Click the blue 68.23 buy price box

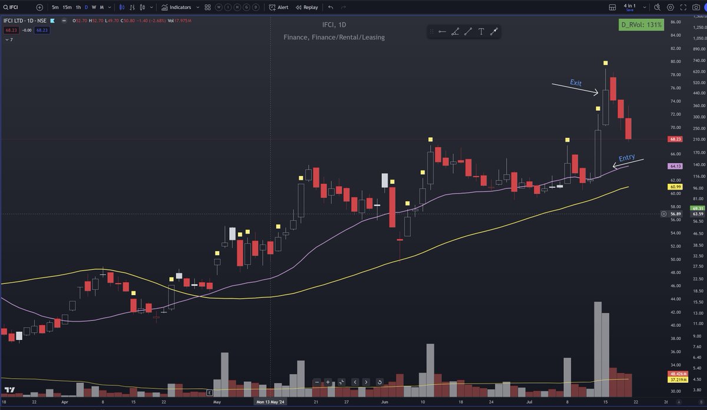click(42, 30)
